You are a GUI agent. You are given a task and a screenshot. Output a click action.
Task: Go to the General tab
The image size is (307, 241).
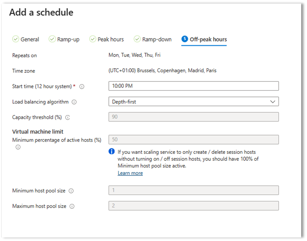[x=29, y=39]
